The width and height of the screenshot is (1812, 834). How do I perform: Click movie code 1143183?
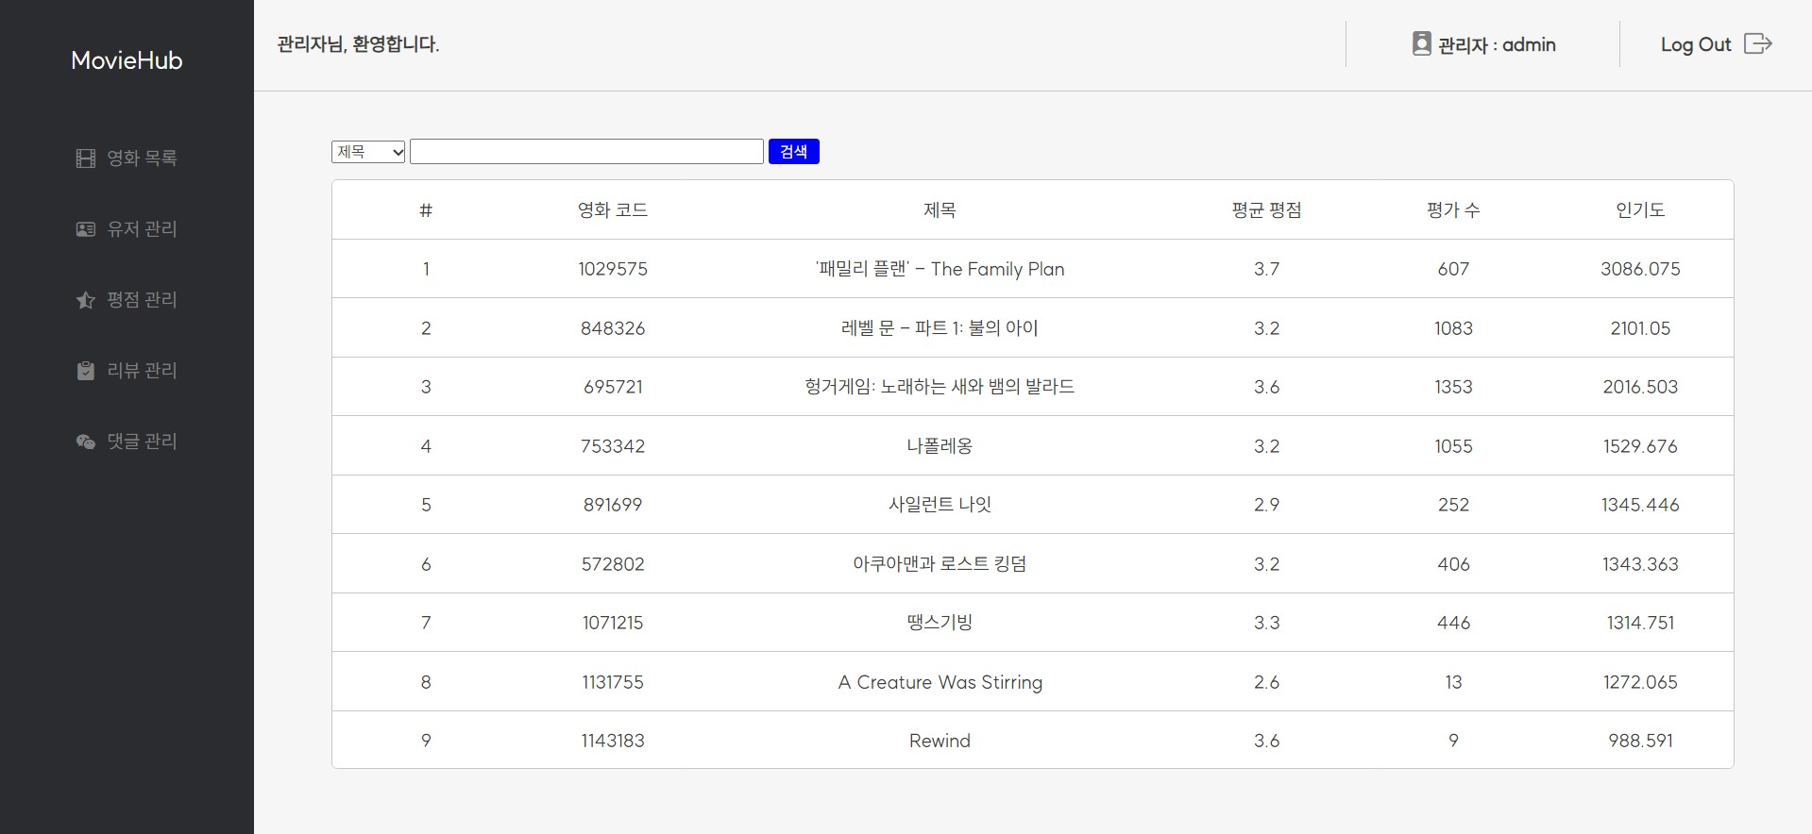tap(613, 741)
